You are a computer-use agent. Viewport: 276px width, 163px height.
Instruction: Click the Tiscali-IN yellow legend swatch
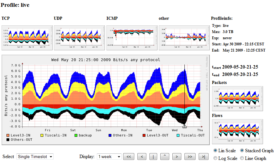[42, 135]
